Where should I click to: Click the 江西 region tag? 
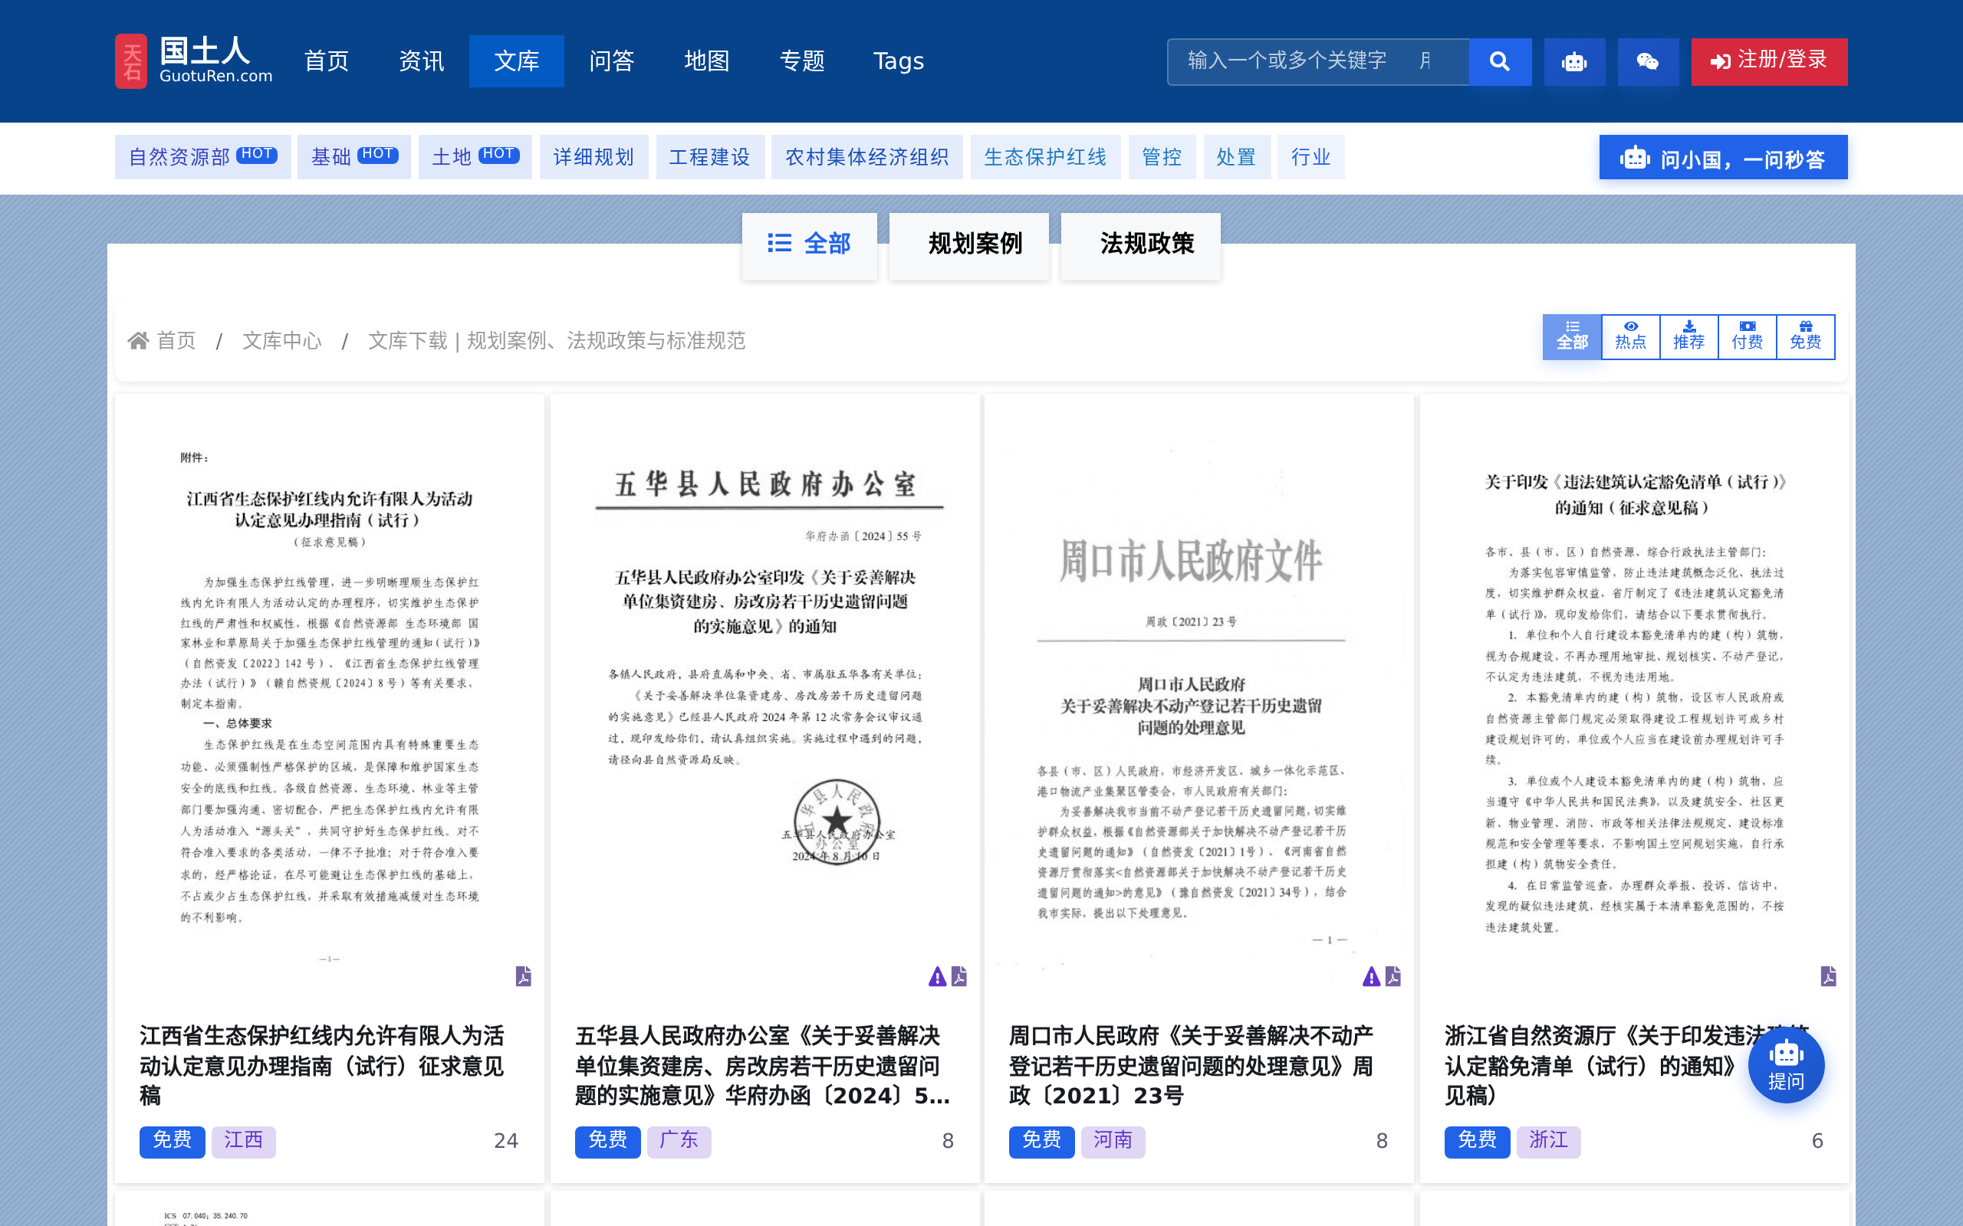pos(243,1141)
